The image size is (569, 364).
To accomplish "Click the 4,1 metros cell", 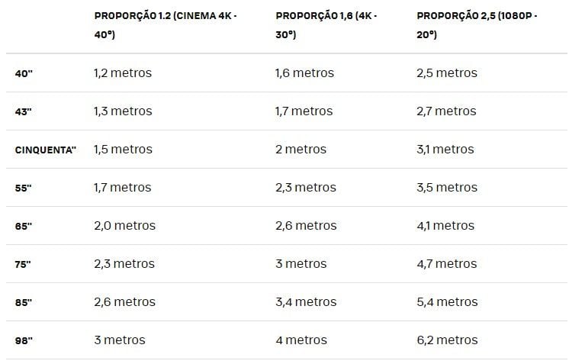I will click(445, 226).
